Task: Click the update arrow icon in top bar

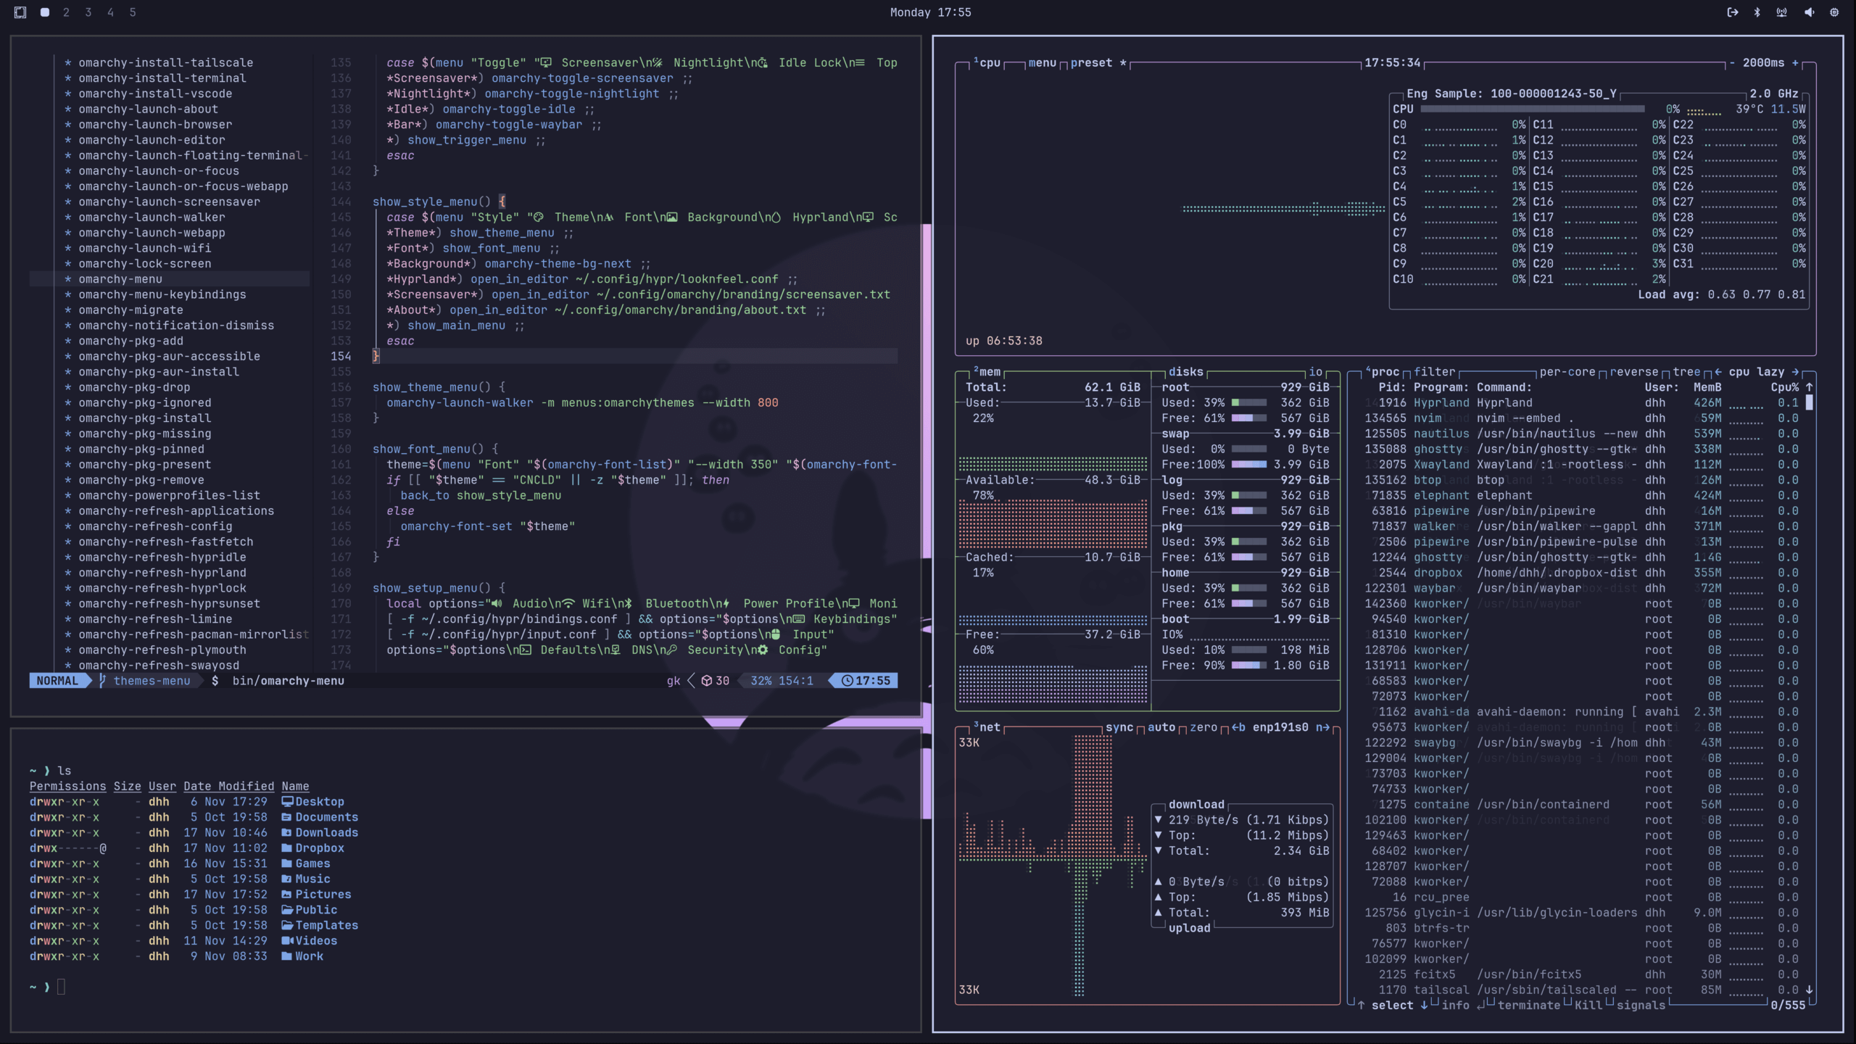Action: 1732,12
